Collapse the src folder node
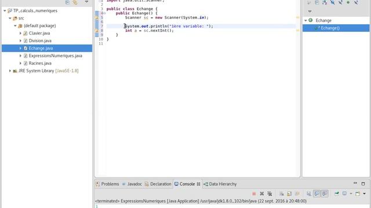The width and height of the screenshot is (371, 208). point(10,18)
